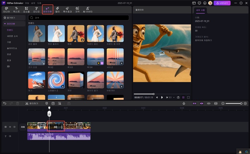Mute the video track with its speaker icon
This screenshot has width=250, height=154.
(x=14, y=127)
